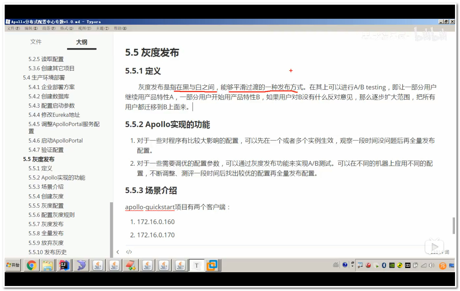The image size is (460, 291).
Task: Select outline item 5.5.5 灰度配置
Action: point(46,205)
